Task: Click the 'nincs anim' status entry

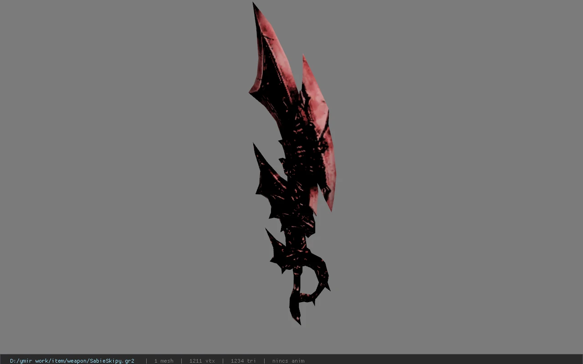Action: pos(288,361)
